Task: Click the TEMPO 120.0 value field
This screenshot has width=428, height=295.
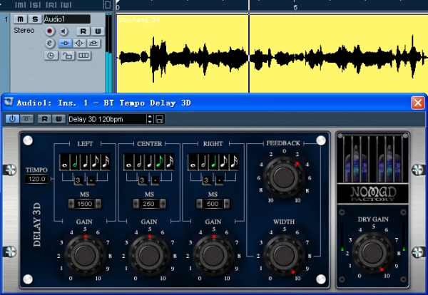Action: coord(37,179)
